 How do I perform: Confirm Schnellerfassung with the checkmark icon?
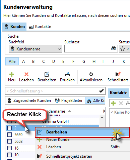(102, 91)
